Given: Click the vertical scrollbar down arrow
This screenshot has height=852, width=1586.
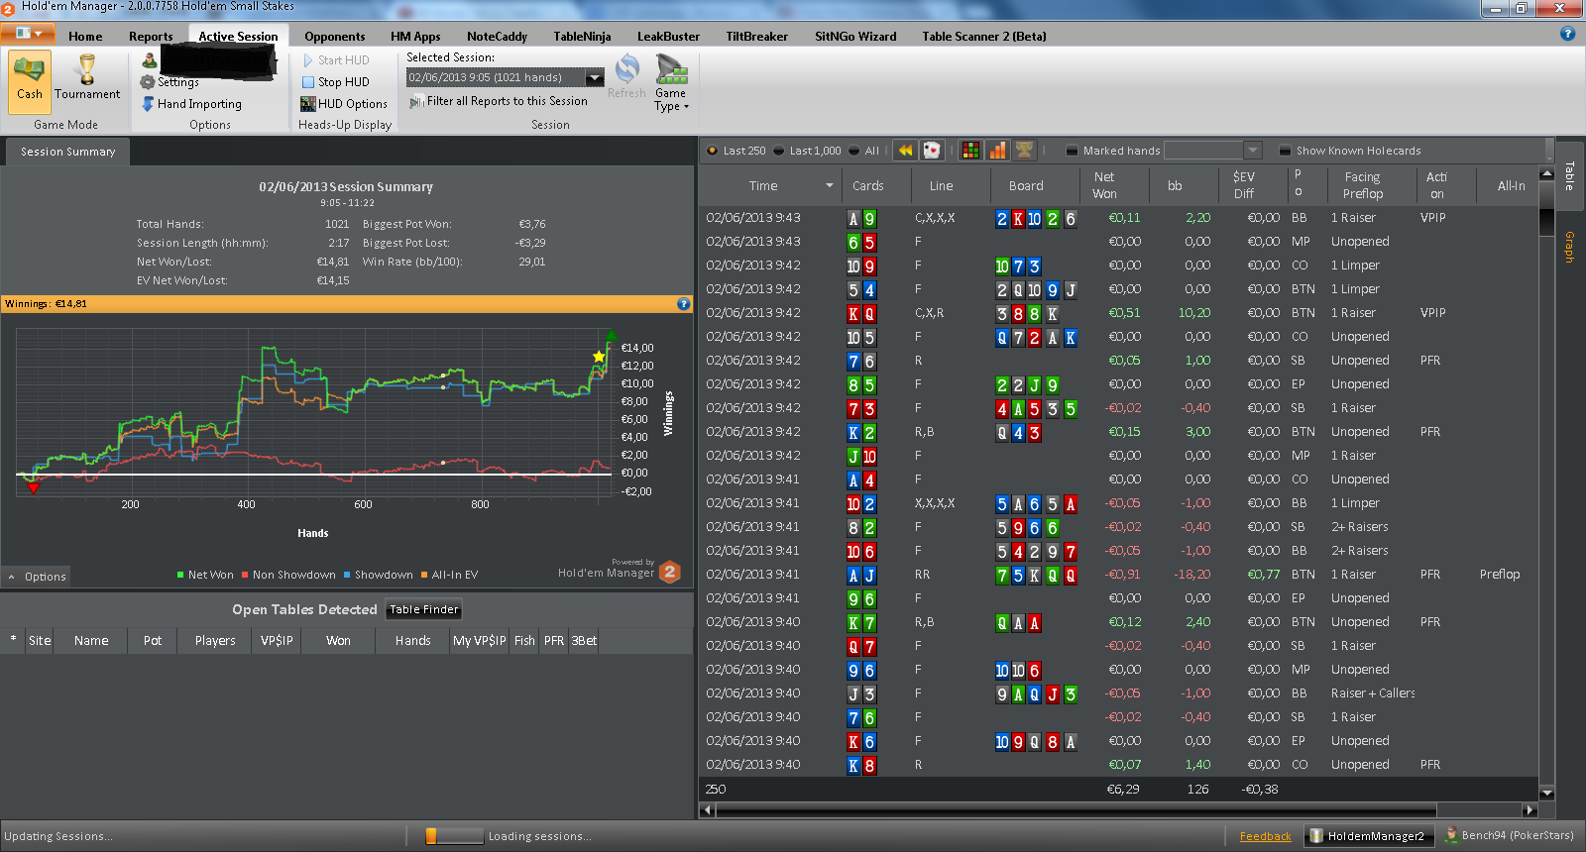Looking at the screenshot, I should click(x=1546, y=793).
